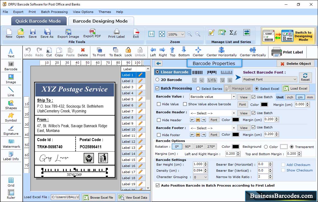Click Export Image in File Tools
318x202 pixels.
[x=68, y=34]
